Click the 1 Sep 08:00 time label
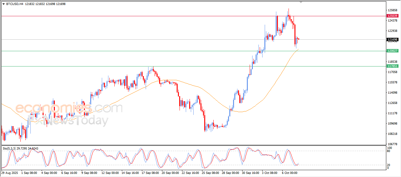Viewport: 401px width, 177px height. (29, 172)
